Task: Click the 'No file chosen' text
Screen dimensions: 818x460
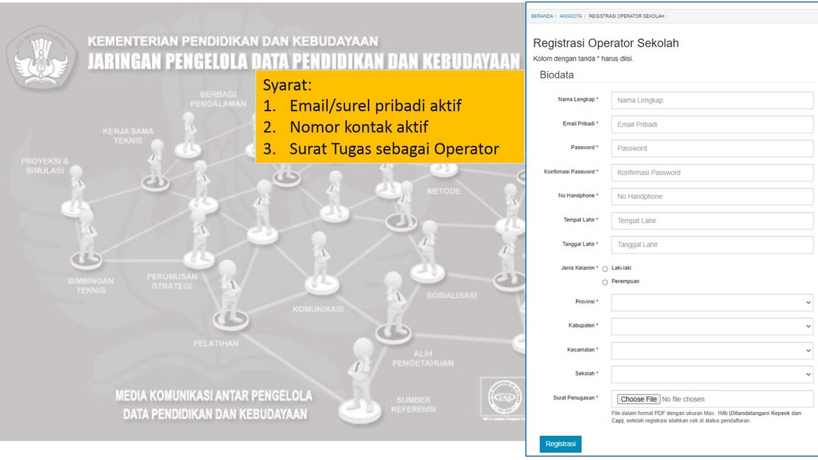Action: tap(683, 399)
